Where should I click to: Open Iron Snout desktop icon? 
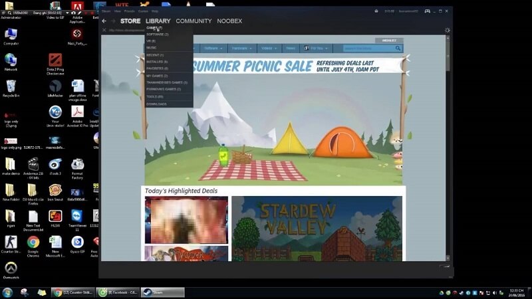tap(55, 192)
